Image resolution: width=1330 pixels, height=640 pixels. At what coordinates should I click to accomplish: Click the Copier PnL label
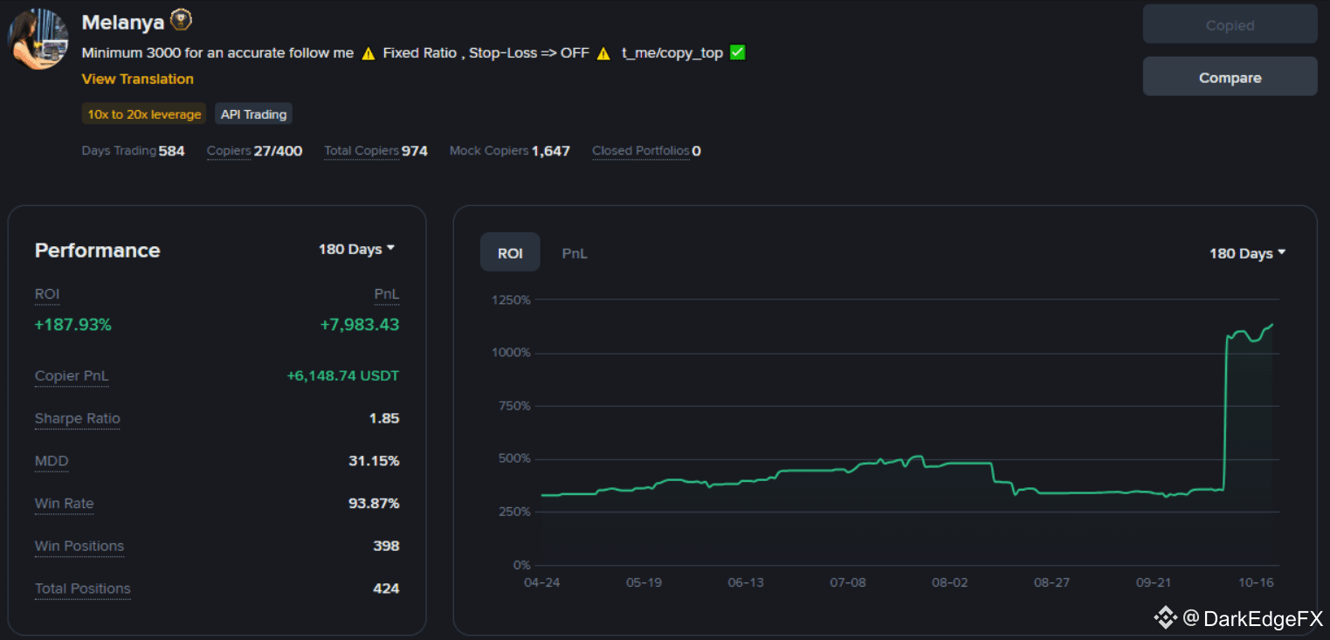pos(72,375)
